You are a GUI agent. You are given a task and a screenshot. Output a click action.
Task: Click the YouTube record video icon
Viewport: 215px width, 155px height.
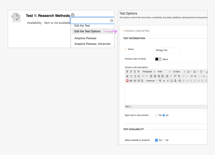127,80
